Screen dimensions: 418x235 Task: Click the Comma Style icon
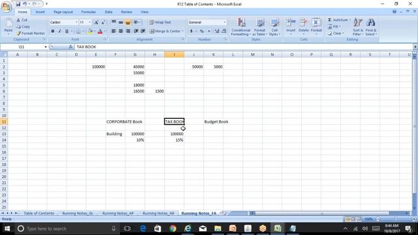pyautogui.click(x=209, y=31)
